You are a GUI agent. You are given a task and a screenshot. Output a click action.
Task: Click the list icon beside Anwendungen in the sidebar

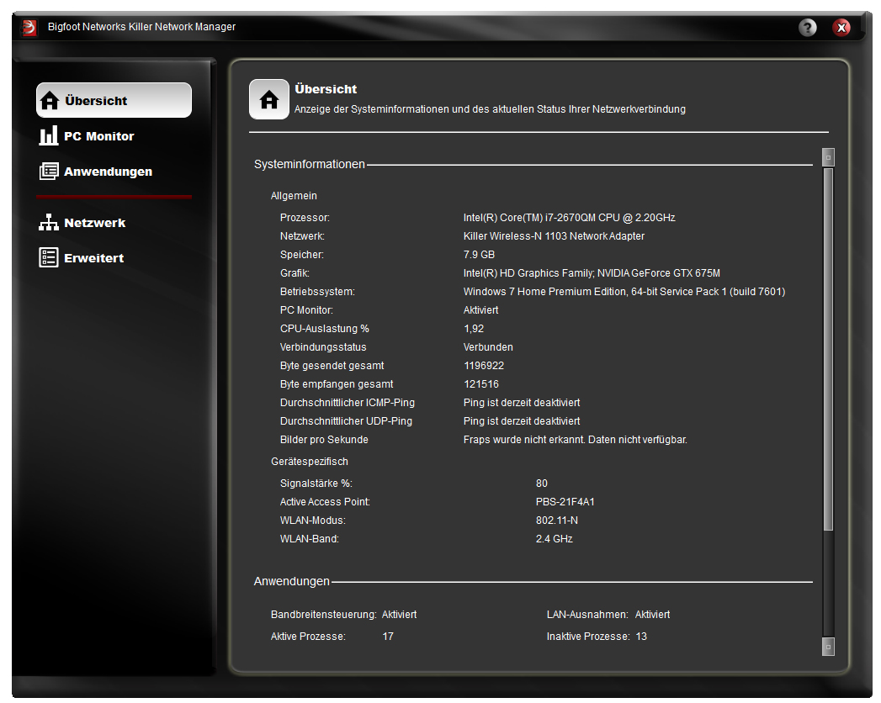tap(48, 172)
